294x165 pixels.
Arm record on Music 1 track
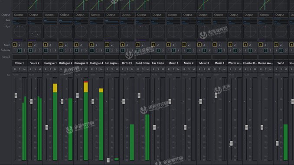[169, 70]
